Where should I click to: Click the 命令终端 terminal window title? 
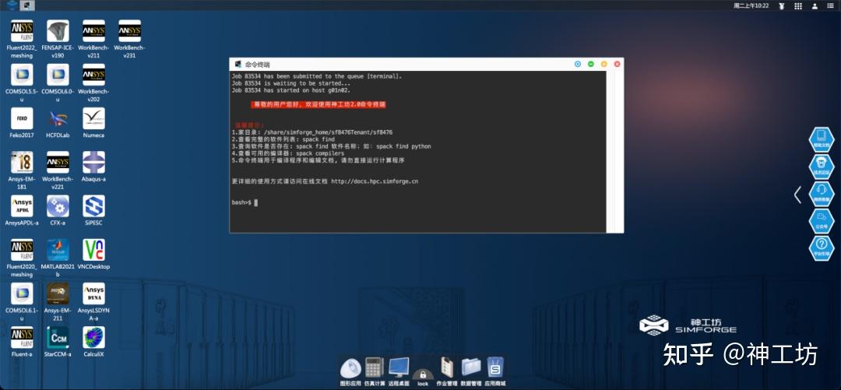(258, 65)
